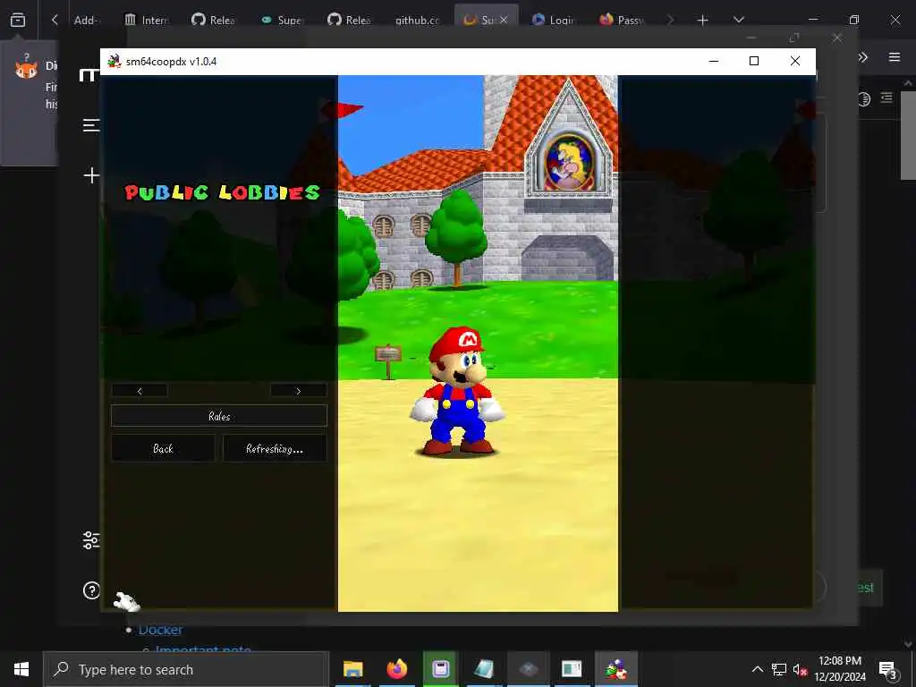Open the settings sliders icon in sidebar
Viewport: 916px width, 687px height.
(x=91, y=540)
